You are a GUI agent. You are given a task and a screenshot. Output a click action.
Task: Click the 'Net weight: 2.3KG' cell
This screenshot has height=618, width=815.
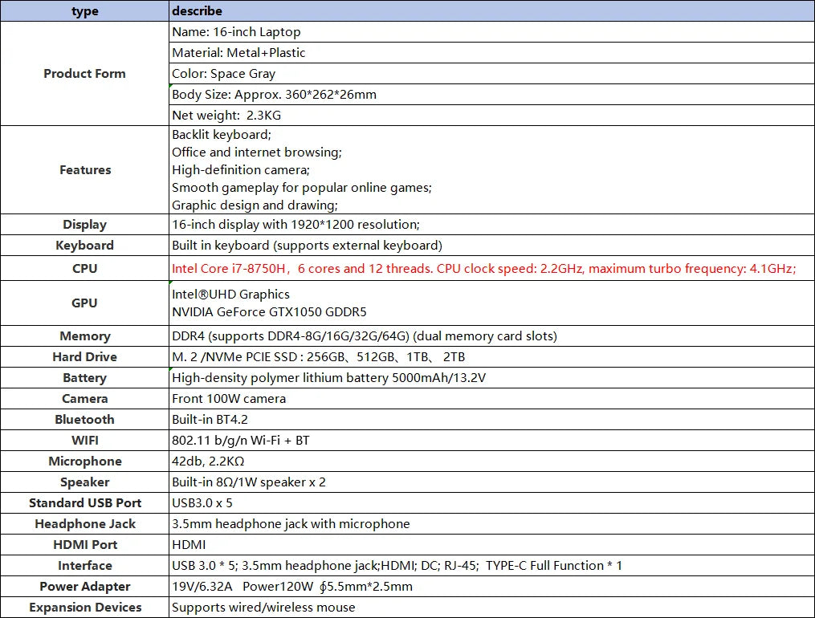(226, 116)
